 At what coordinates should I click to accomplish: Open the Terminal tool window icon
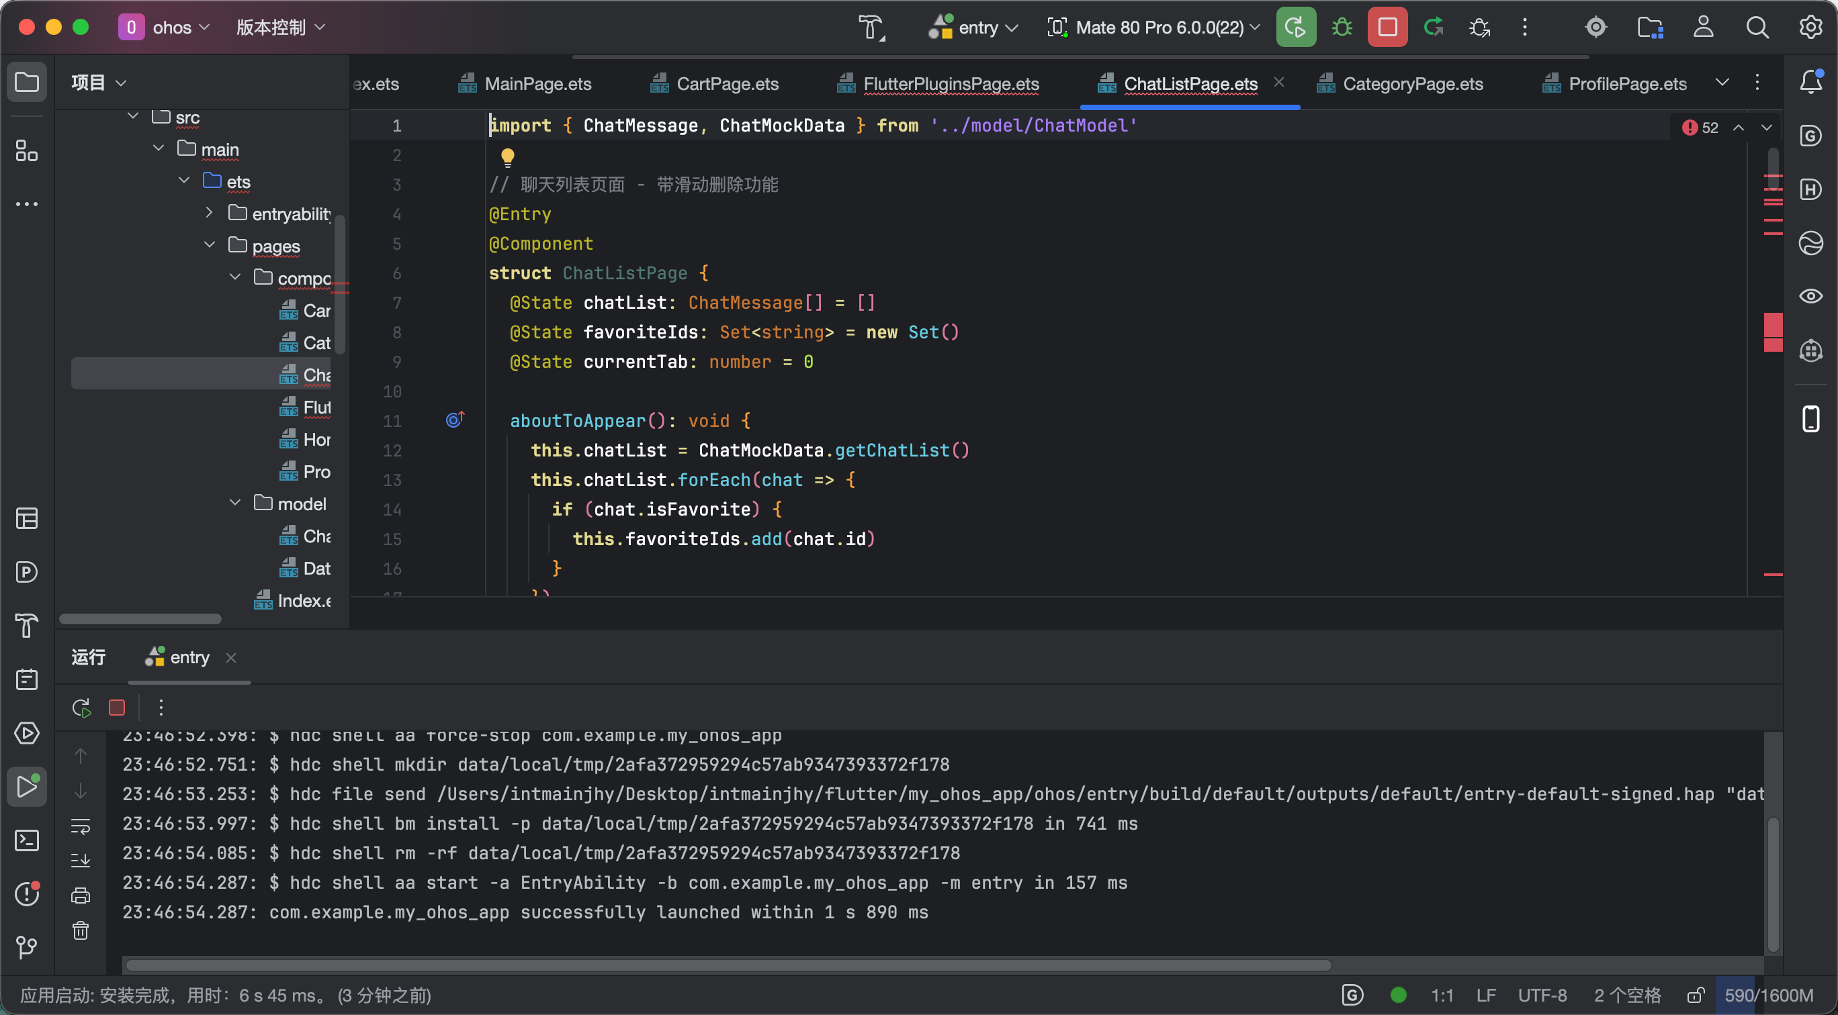(x=26, y=840)
